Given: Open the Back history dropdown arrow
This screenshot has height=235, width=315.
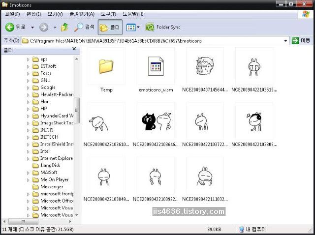Looking at the screenshot, I should [x=32, y=28].
